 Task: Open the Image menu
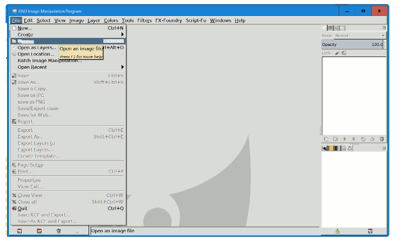pos(76,20)
